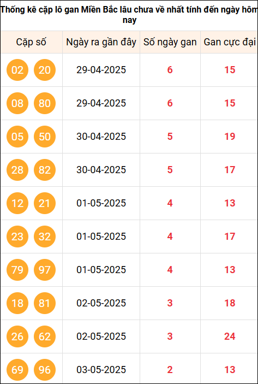258x384 pixels.
Task: Click the max gan value 19
Action: [230, 137]
